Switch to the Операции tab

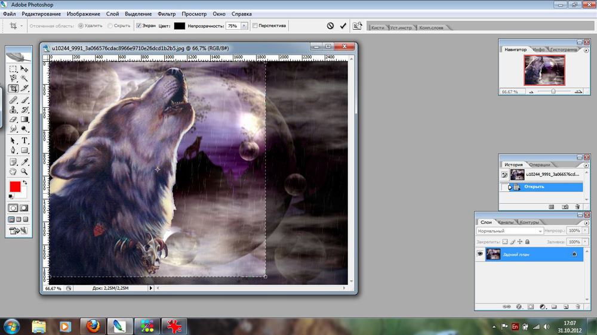540,165
